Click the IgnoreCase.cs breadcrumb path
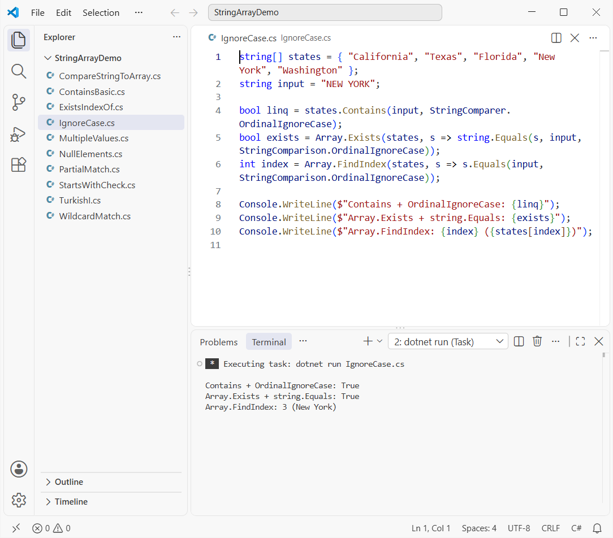 [x=306, y=38]
